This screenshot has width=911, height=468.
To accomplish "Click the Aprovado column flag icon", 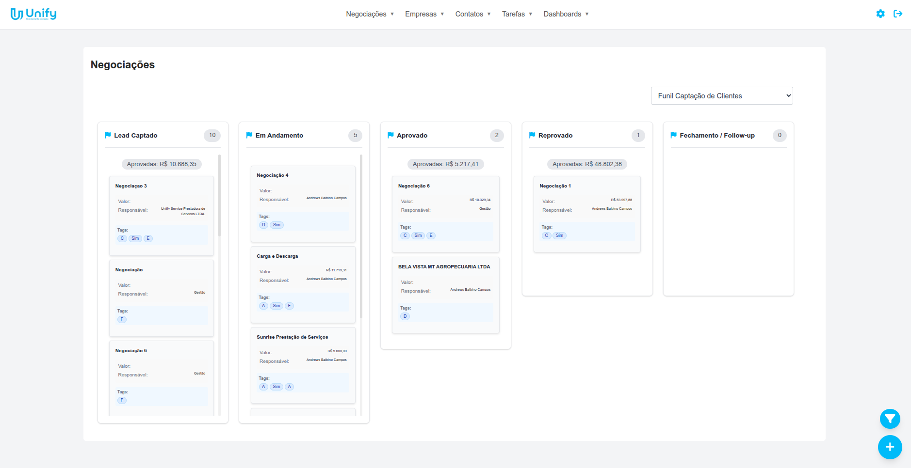I will pyautogui.click(x=390, y=135).
